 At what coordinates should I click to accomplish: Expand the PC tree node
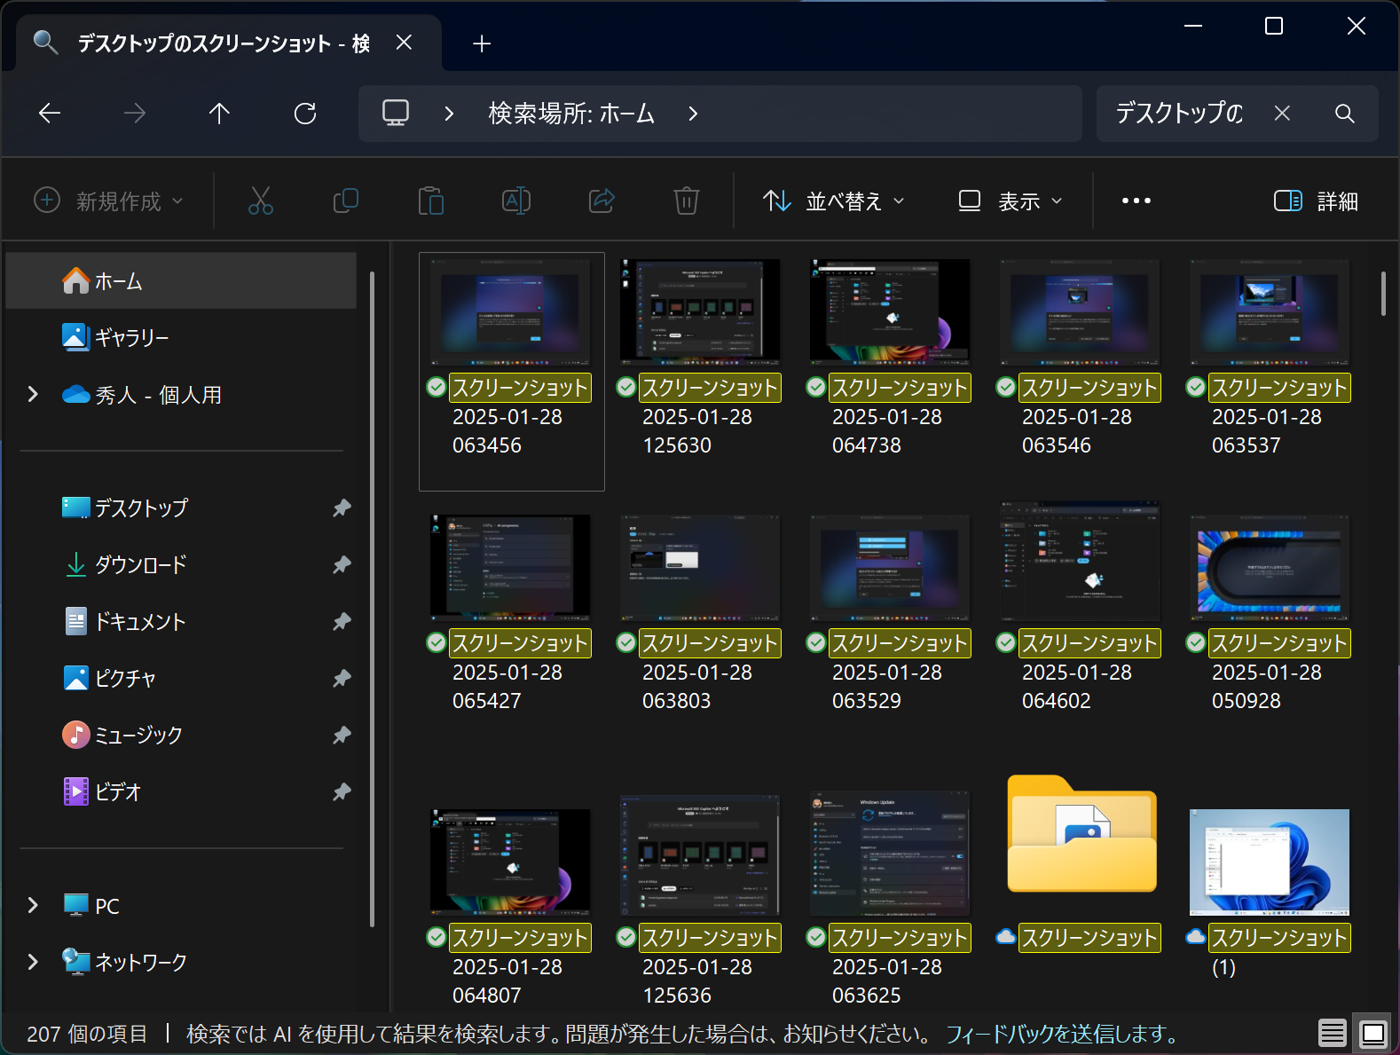click(33, 905)
